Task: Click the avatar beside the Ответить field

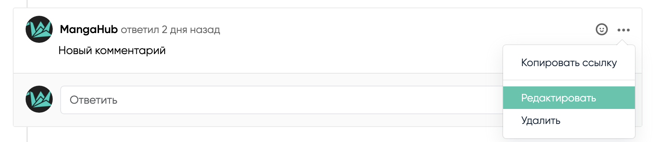Action: (39, 99)
